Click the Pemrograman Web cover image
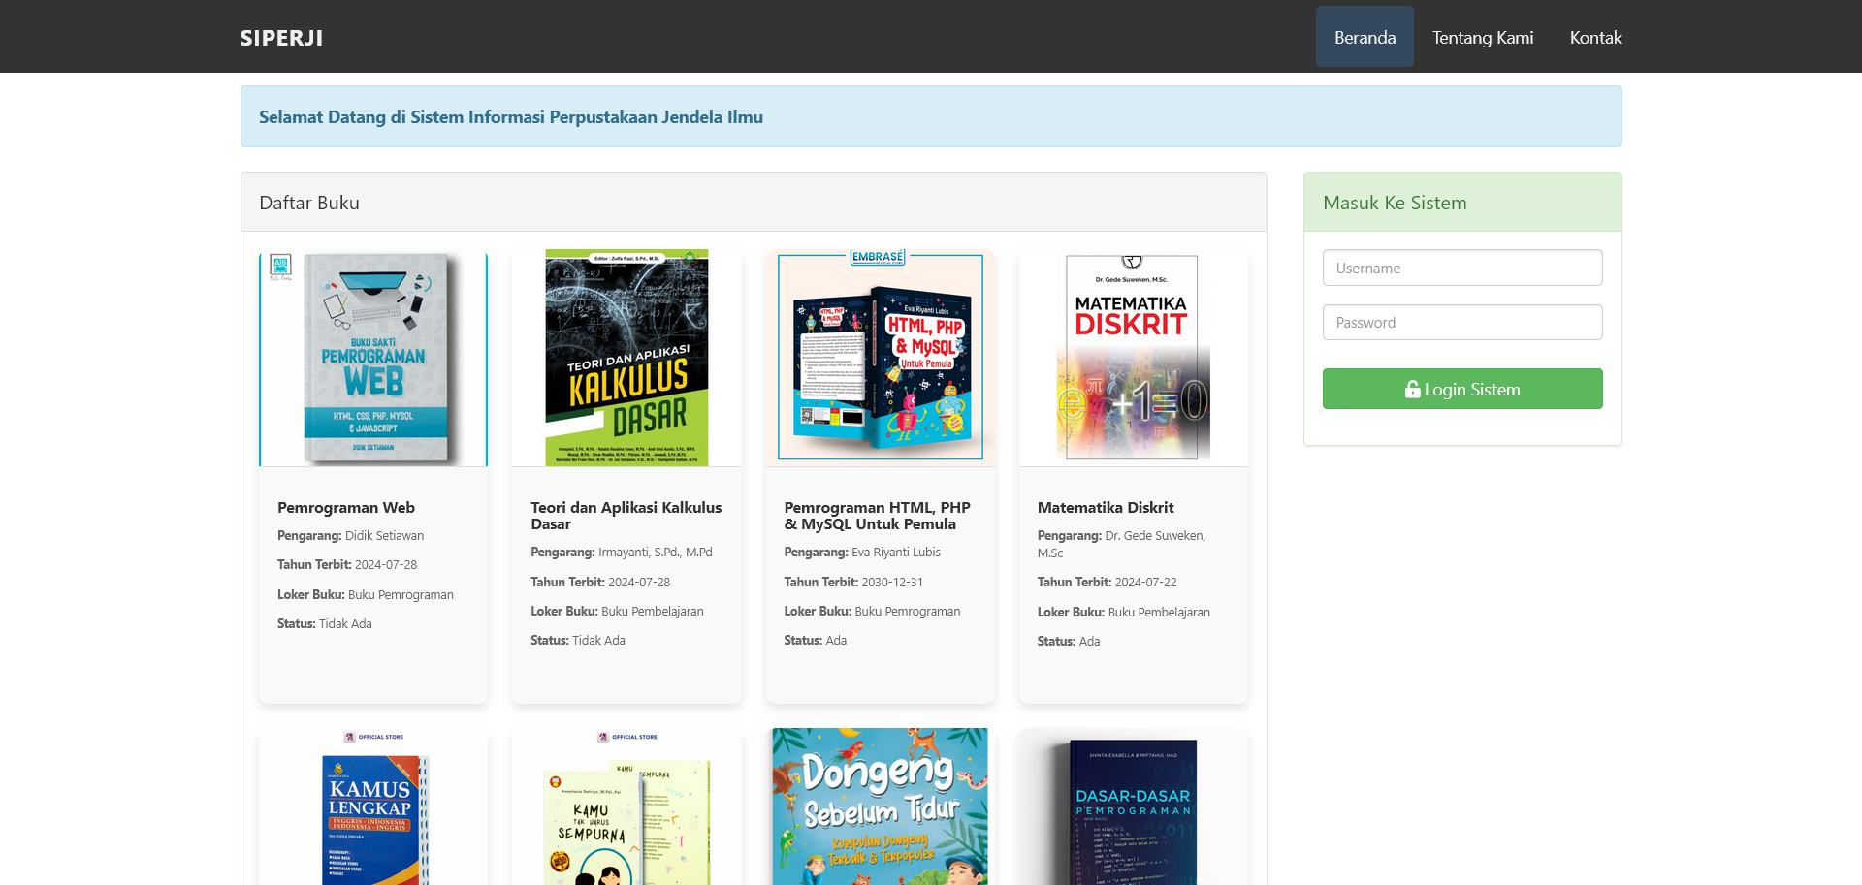 click(372, 358)
